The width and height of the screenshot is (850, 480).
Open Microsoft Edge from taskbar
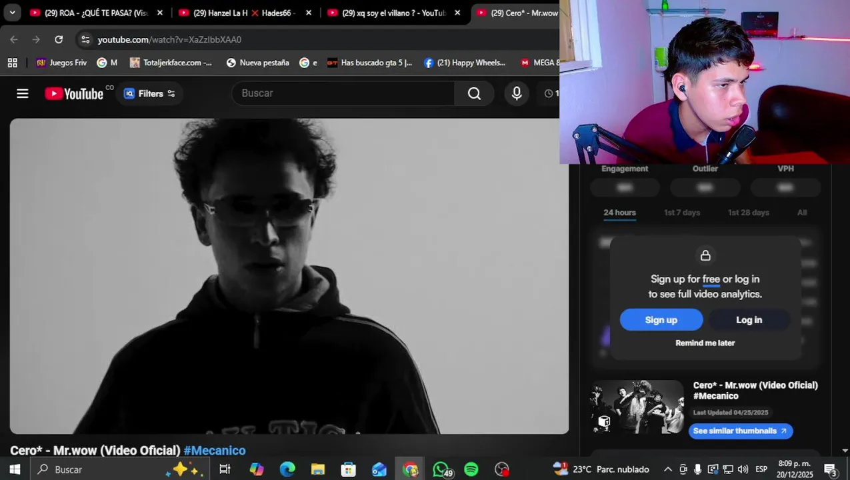click(x=287, y=469)
